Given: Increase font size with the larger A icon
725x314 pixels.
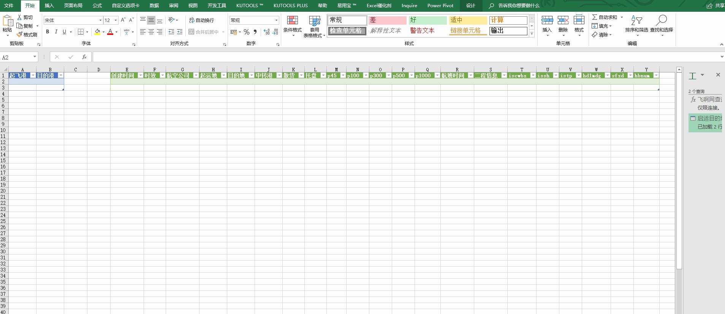Looking at the screenshot, I should click(x=123, y=20).
